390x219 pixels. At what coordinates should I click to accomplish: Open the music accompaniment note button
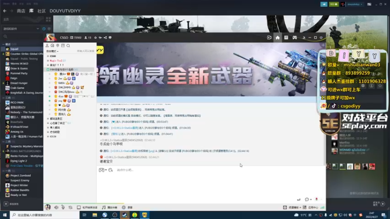(x=109, y=207)
